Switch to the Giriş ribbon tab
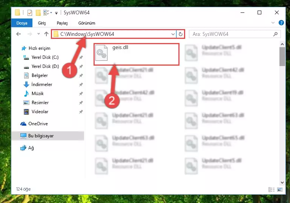The height and width of the screenshot is (203, 290). pyautogui.click(x=42, y=23)
